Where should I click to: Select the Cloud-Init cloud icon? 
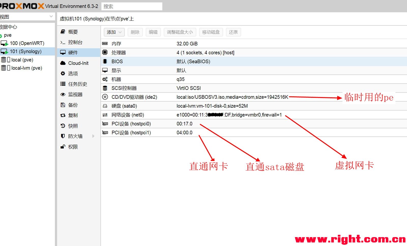(x=63, y=63)
